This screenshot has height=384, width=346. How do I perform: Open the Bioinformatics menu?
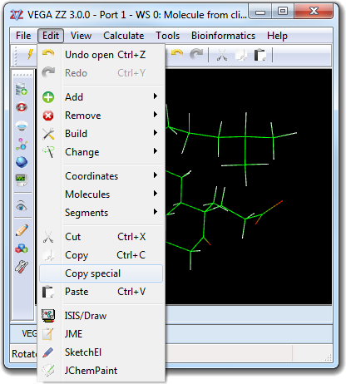[223, 36]
